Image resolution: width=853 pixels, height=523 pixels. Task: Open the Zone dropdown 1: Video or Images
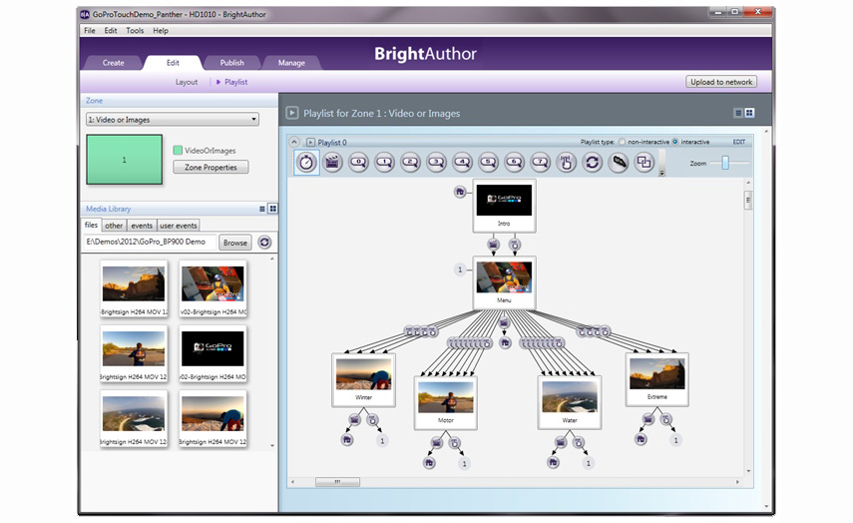[x=173, y=119]
